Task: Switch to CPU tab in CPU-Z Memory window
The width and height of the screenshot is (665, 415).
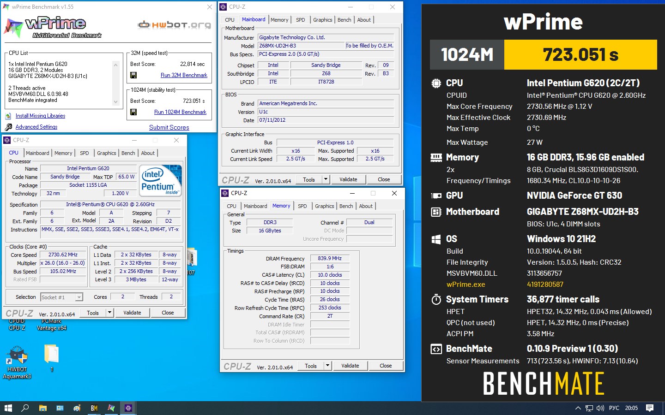Action: point(232,206)
